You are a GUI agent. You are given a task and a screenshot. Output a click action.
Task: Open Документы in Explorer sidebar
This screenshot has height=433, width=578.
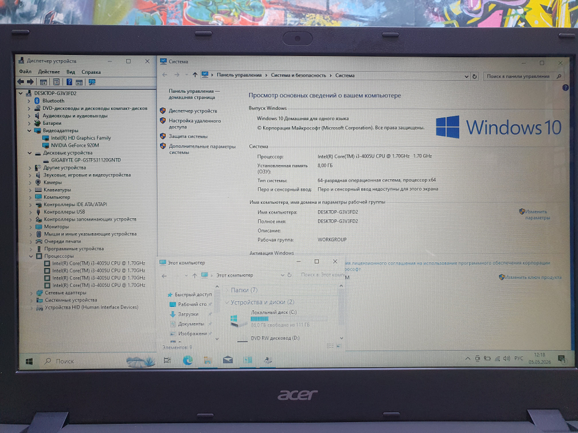(191, 324)
